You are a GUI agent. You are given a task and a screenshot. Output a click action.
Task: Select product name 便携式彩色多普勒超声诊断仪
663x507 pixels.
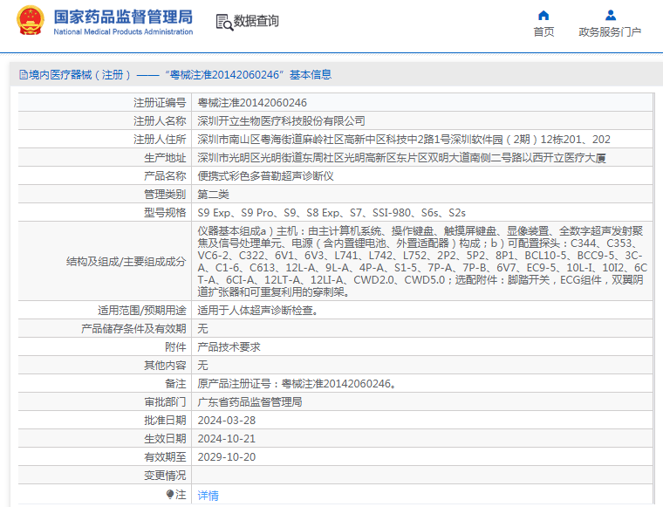click(265, 176)
